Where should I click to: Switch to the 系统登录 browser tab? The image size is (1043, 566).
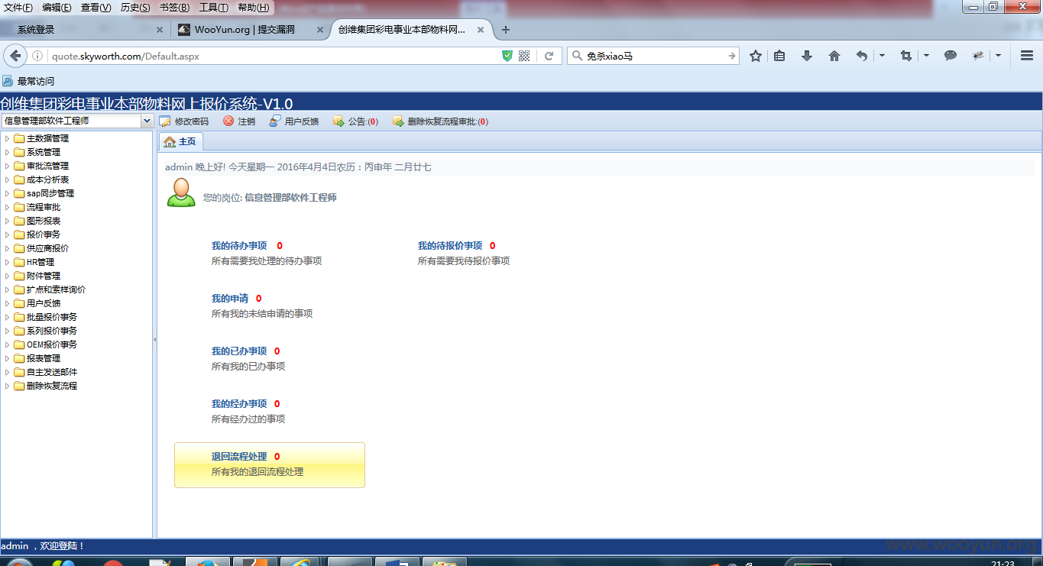coord(84,30)
